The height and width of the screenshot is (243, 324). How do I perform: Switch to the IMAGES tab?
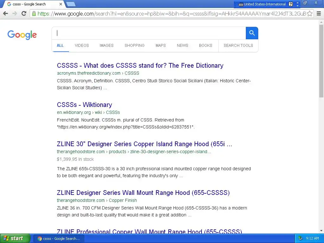107,46
